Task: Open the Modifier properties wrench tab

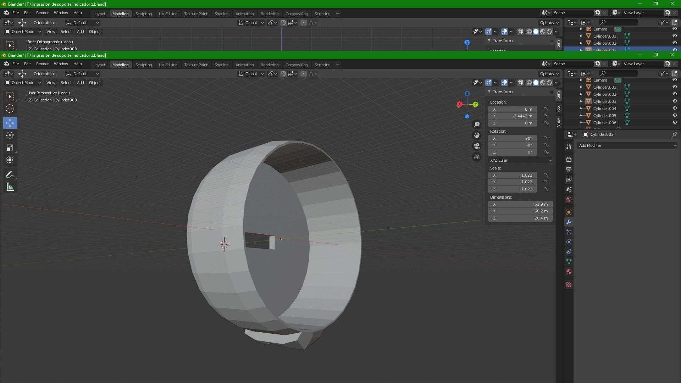Action: click(569, 222)
